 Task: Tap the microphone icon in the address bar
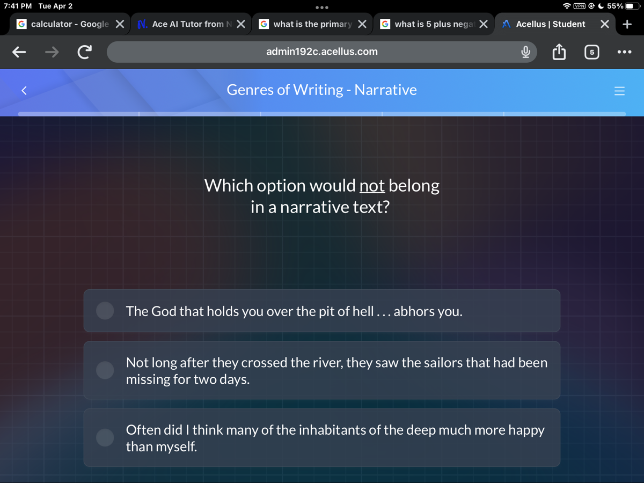click(526, 52)
